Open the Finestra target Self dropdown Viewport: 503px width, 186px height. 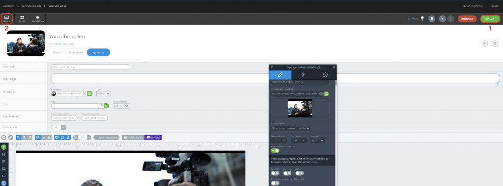(x=121, y=106)
